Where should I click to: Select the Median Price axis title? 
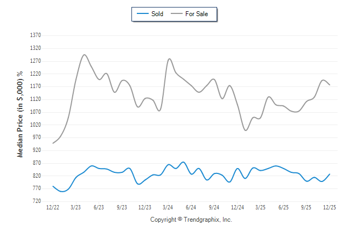[x=20, y=114]
